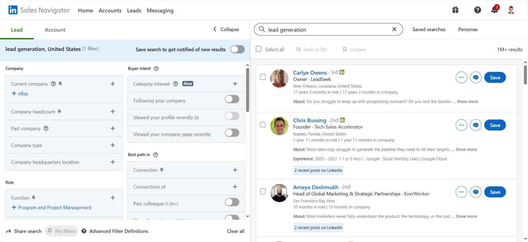Open Advanced Filter Definitions

[115, 231]
